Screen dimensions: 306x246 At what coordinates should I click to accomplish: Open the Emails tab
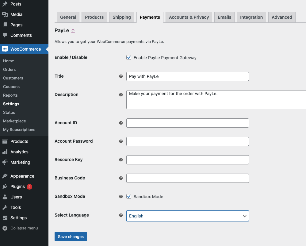point(224,17)
